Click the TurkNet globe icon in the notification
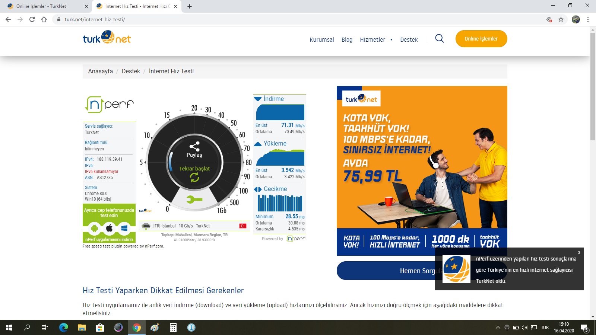The width and height of the screenshot is (596, 335). 456,269
